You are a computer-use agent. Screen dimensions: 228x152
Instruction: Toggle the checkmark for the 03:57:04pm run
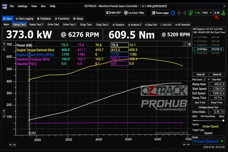[x=195, y=37]
